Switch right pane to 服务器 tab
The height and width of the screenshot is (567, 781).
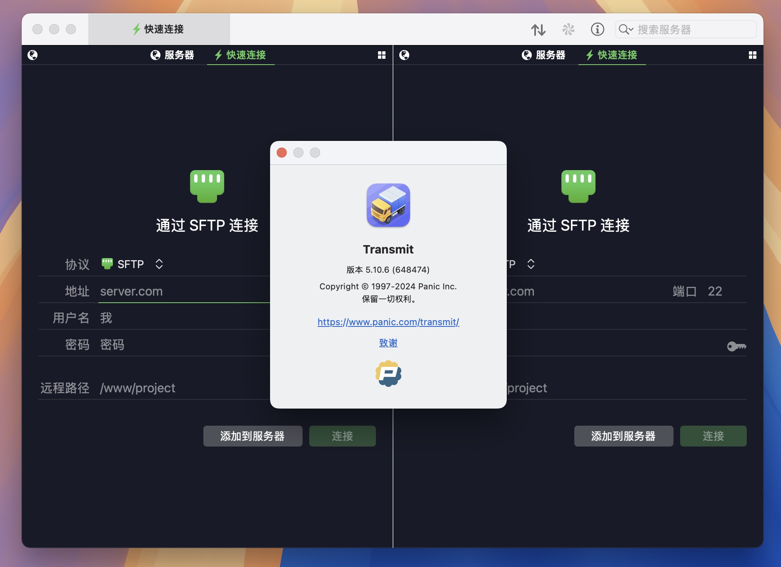pos(543,55)
